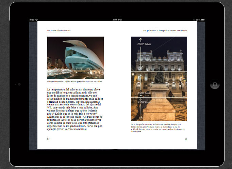This screenshot has height=169, width=232.
Task: Tap the 'Fco Javier Fdez Bordonada' header
Action: [59, 31]
